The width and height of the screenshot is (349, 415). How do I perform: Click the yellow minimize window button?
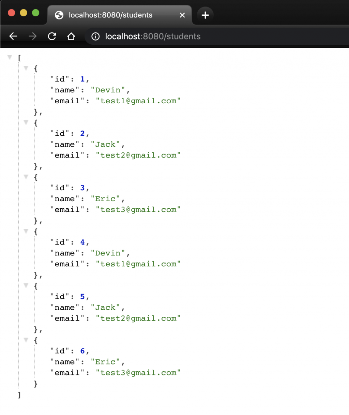[x=24, y=13]
